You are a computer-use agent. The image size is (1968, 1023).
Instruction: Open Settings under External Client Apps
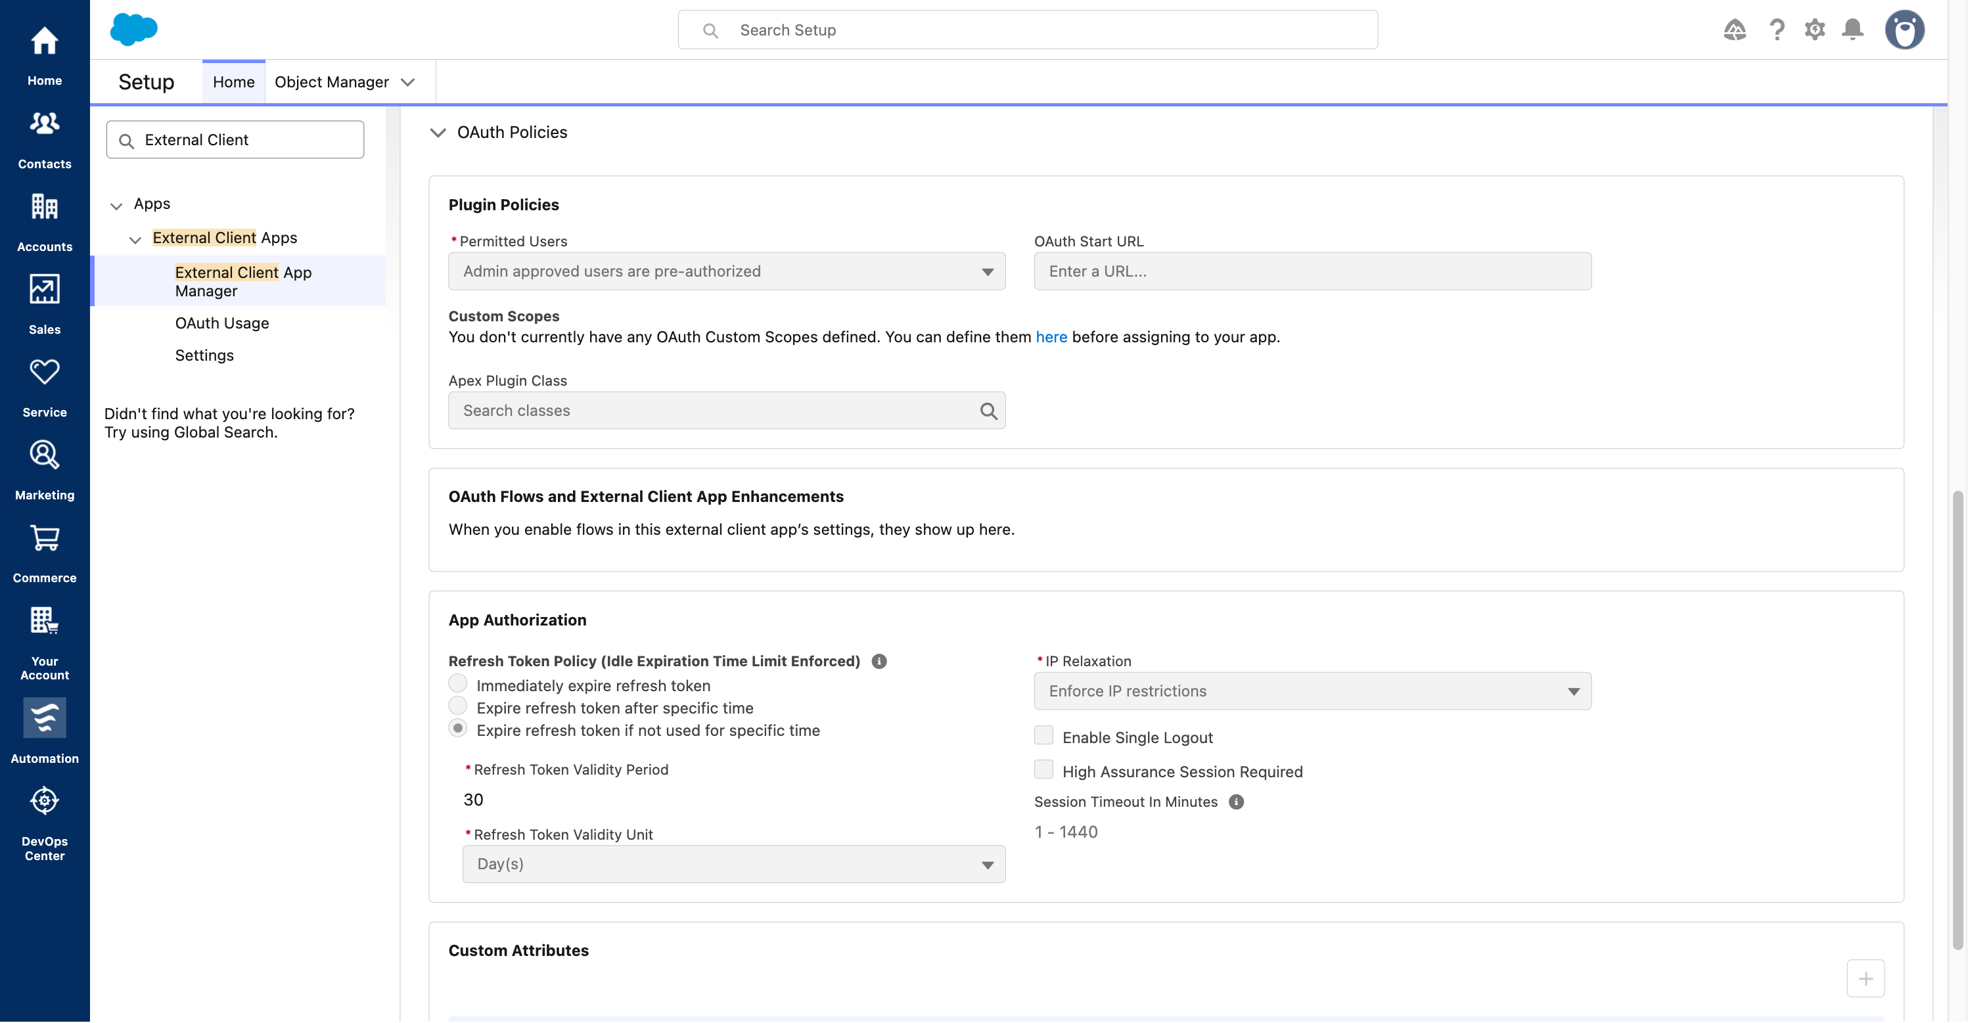point(204,355)
